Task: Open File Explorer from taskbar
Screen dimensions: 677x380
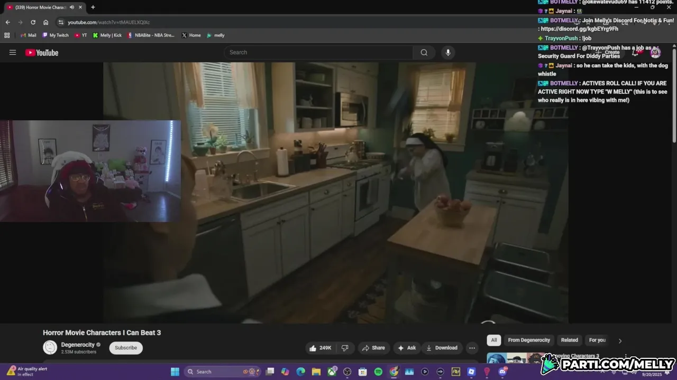Action: [x=316, y=372]
